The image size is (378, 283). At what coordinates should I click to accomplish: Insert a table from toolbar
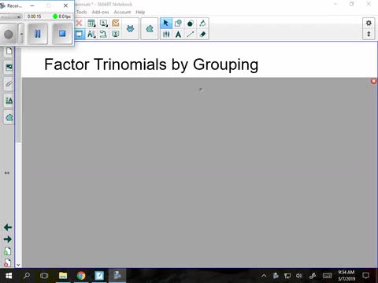click(91, 23)
